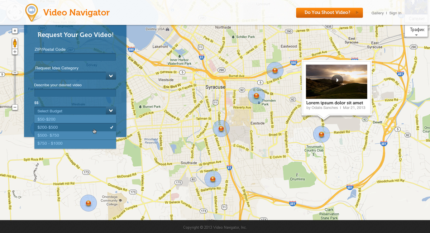This screenshot has width=430, height=233.
Task: Click the Request Your Geo Video! heading
Action: [75, 35]
